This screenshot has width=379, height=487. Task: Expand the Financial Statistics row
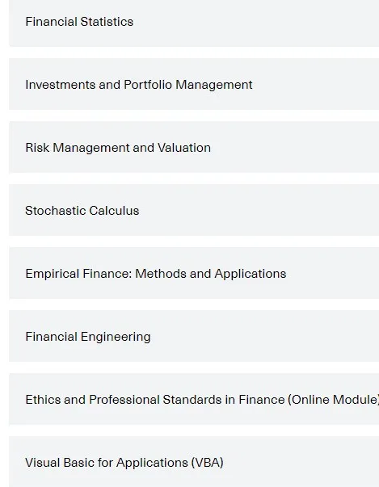coord(194,22)
